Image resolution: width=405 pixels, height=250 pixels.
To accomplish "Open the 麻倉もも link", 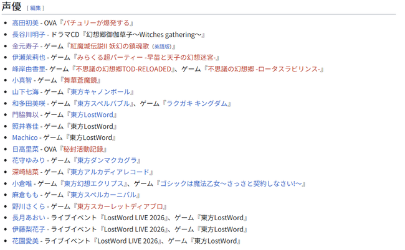I will coord(26,195).
